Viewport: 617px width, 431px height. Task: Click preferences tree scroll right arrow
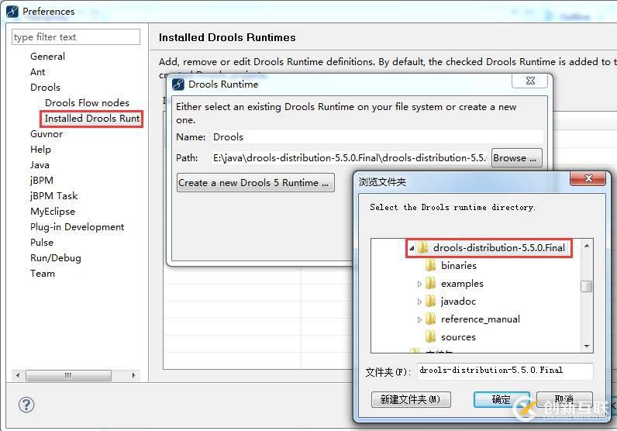coord(134,375)
